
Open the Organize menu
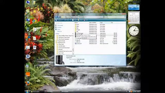(x=59, y=20)
